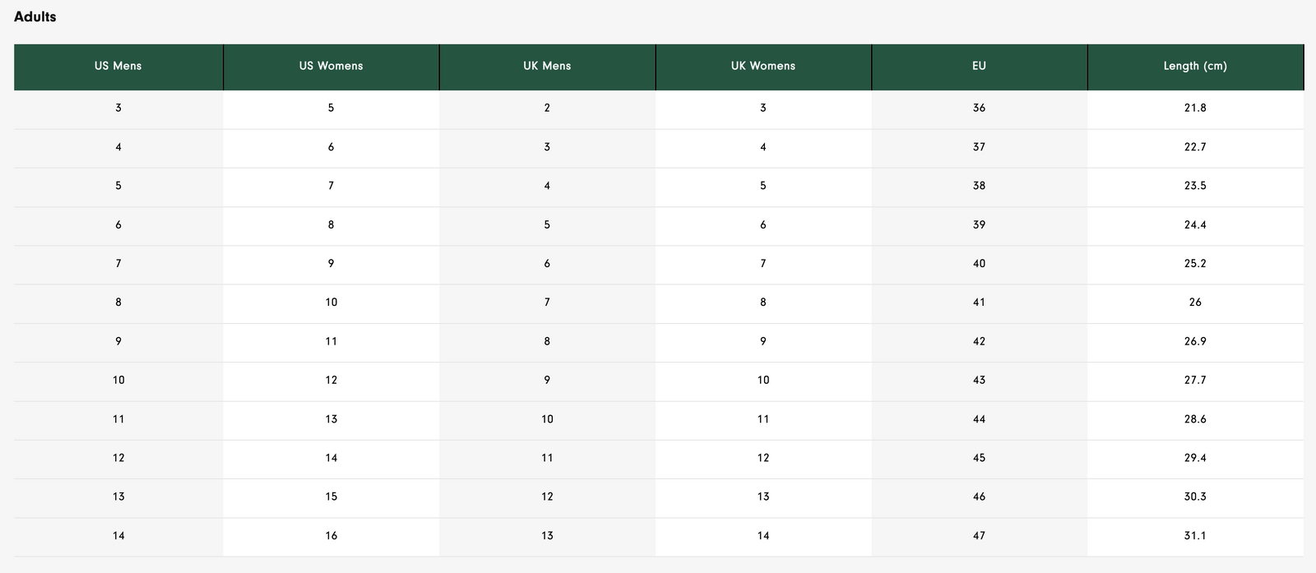Select the 22.7 length value
The height and width of the screenshot is (573, 1316).
[x=1195, y=147]
